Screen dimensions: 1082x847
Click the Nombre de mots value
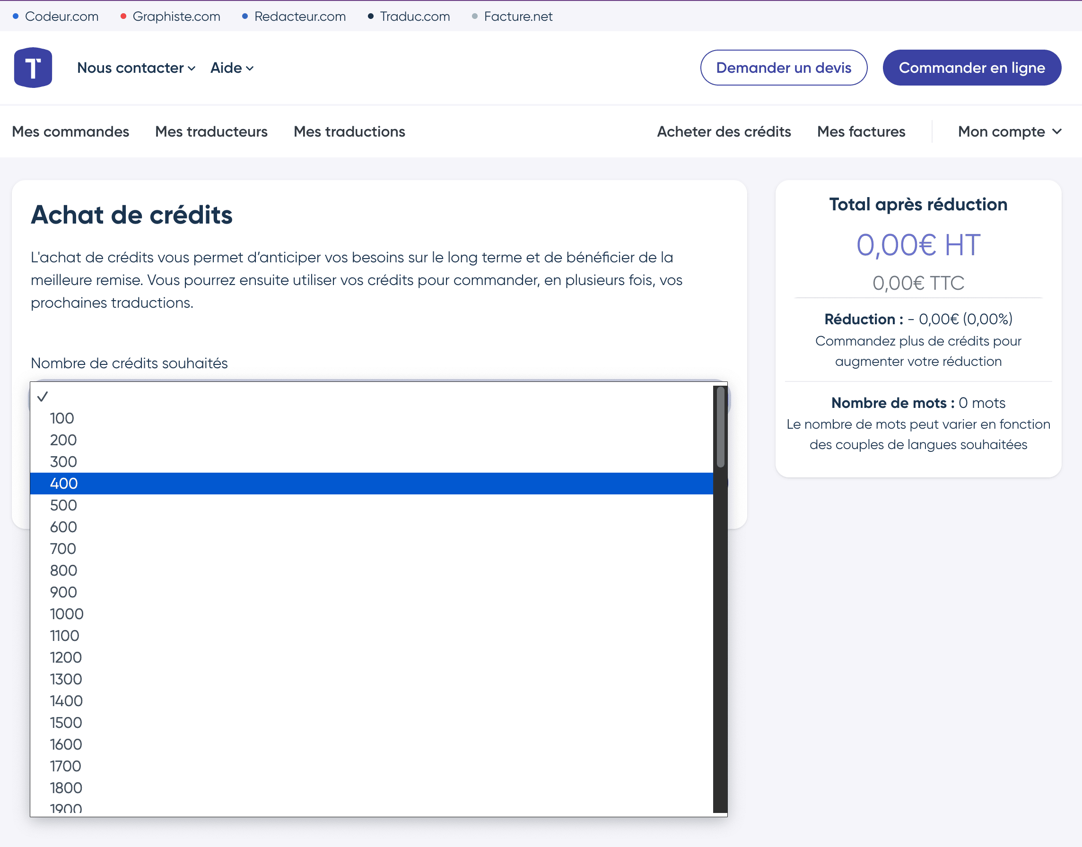[x=982, y=403]
